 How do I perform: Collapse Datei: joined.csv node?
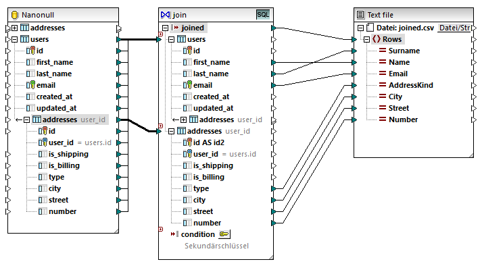point(360,28)
